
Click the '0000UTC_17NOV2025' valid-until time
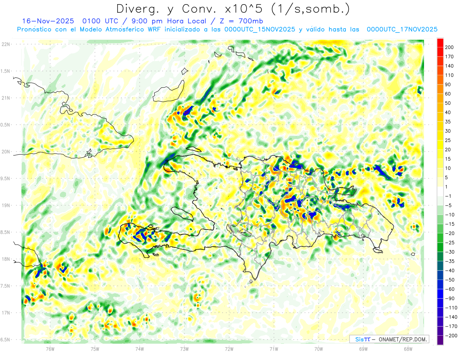coord(402,29)
